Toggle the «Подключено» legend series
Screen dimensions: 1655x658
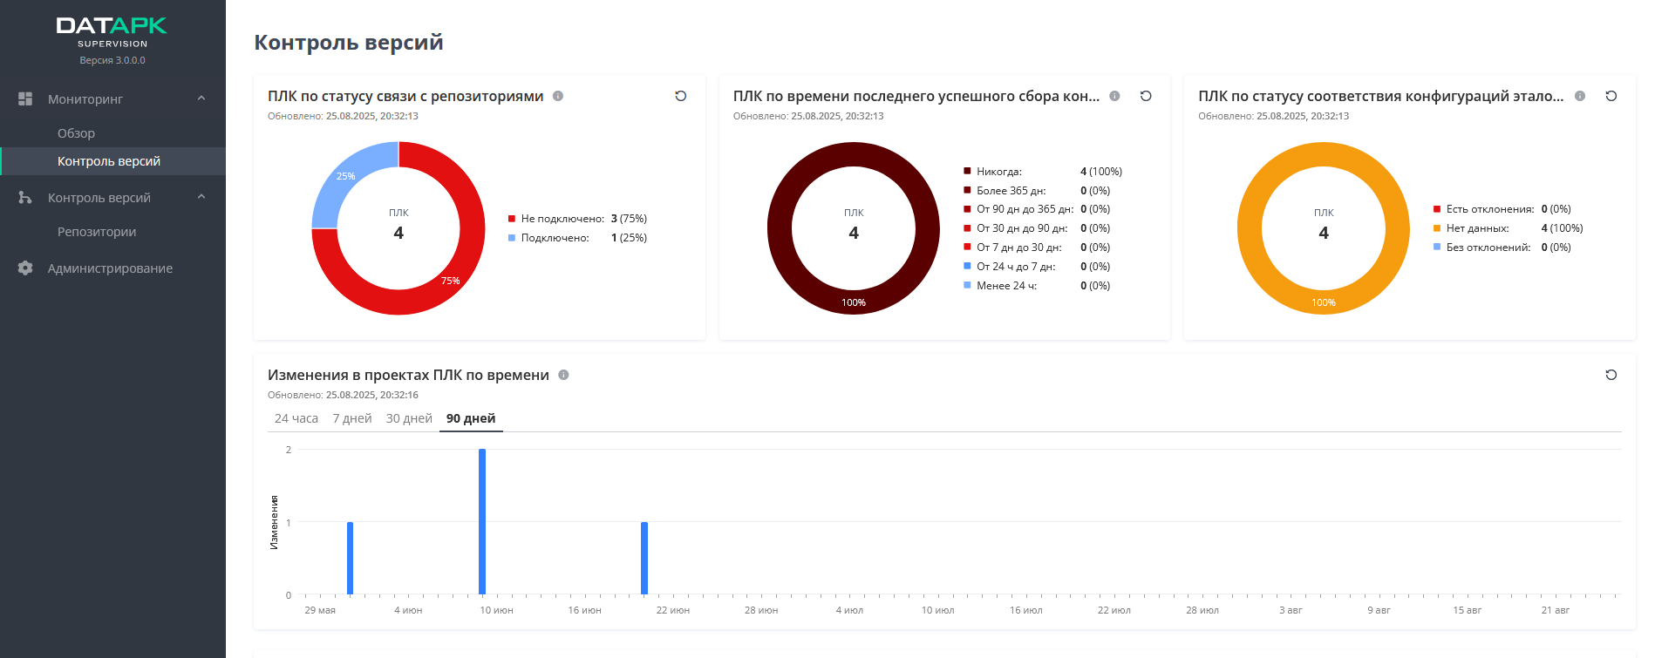pos(555,238)
